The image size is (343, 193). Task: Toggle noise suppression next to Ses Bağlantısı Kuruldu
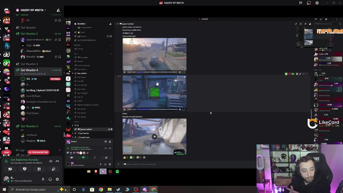point(51,161)
